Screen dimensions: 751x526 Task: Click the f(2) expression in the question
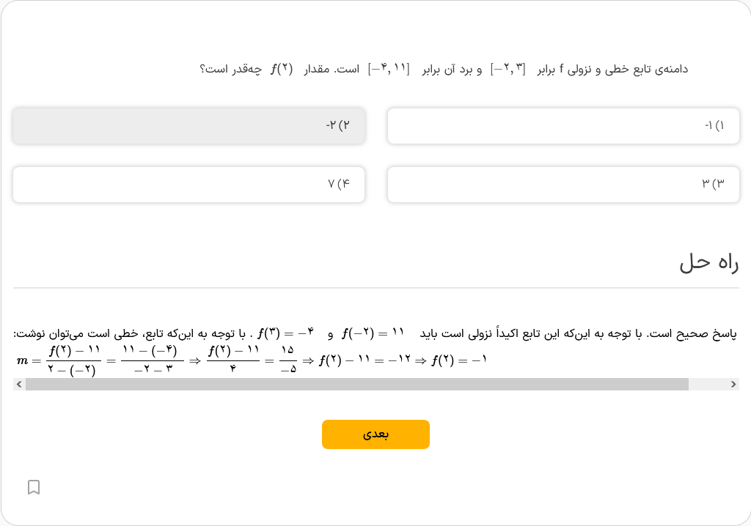click(x=282, y=70)
